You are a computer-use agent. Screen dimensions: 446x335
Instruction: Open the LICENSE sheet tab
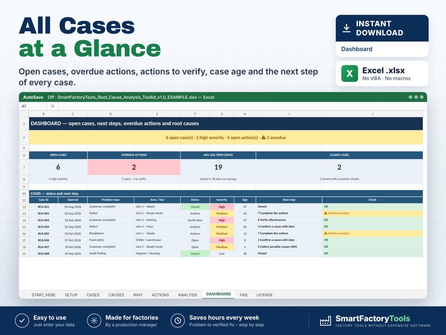coord(265,295)
